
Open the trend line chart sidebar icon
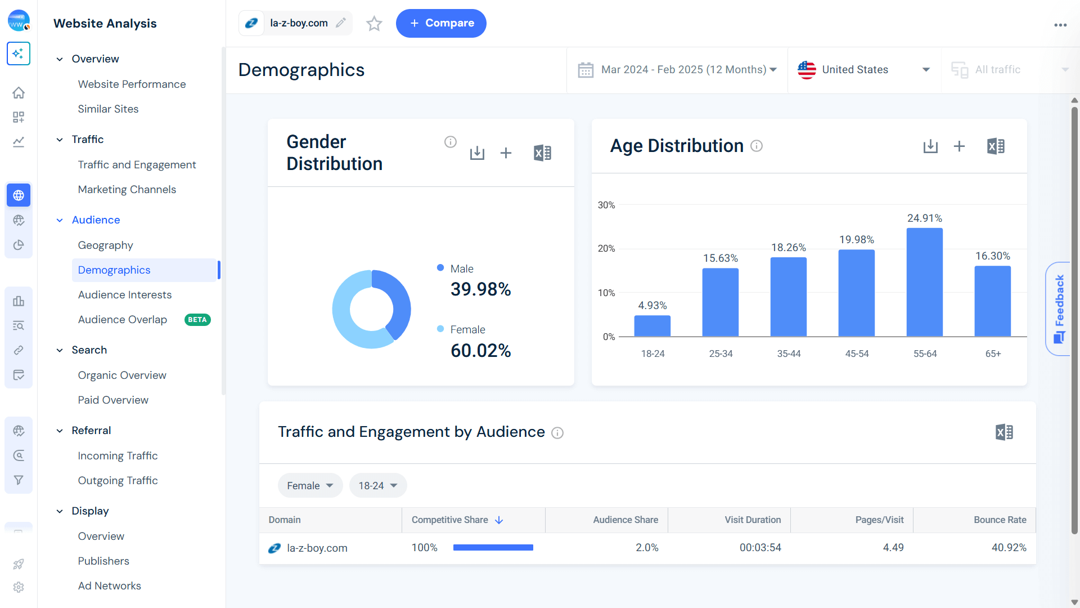(19, 142)
